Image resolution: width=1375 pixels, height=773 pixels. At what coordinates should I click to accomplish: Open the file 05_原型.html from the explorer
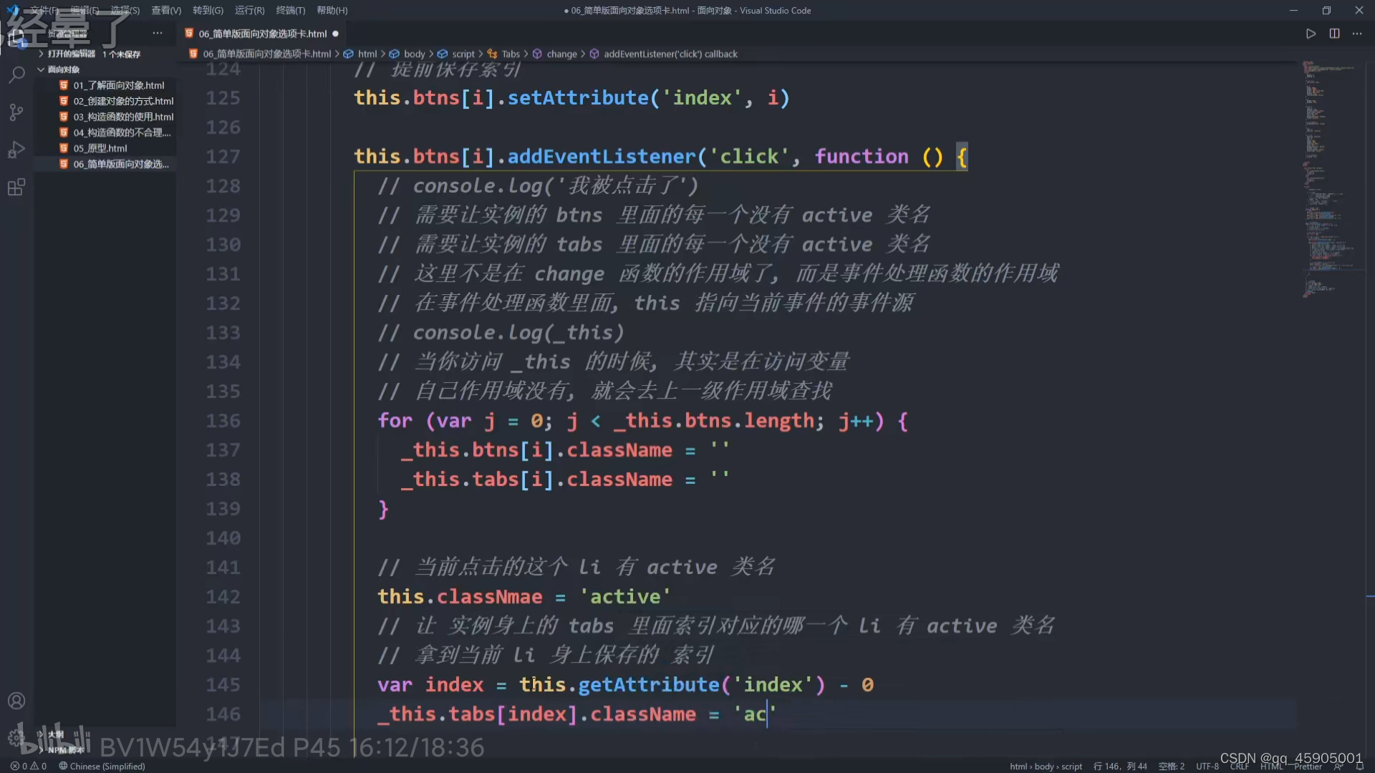tap(100, 147)
